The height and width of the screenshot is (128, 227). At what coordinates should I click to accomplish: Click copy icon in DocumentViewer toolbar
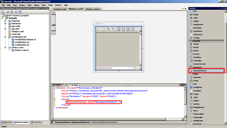[103, 29]
